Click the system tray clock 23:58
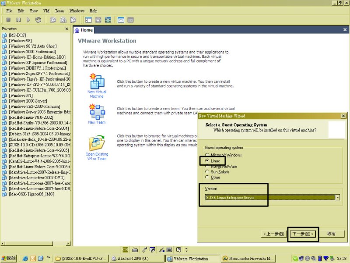350x263 pixels. tap(342, 259)
